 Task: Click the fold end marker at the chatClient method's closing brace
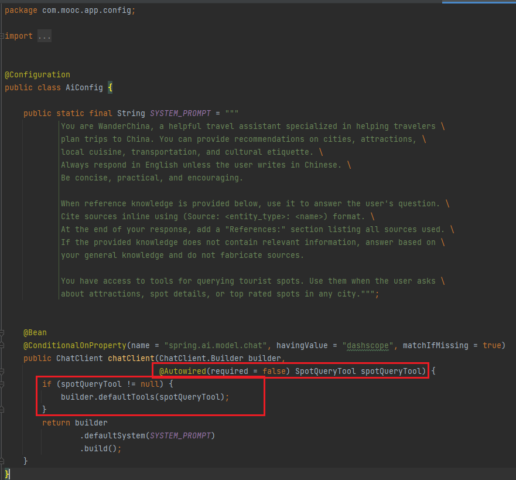(2, 461)
